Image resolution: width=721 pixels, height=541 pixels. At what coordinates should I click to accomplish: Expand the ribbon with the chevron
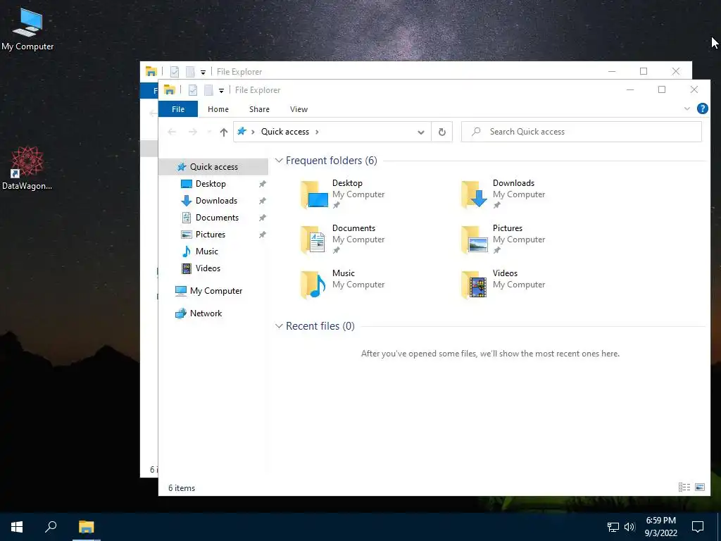coord(687,108)
